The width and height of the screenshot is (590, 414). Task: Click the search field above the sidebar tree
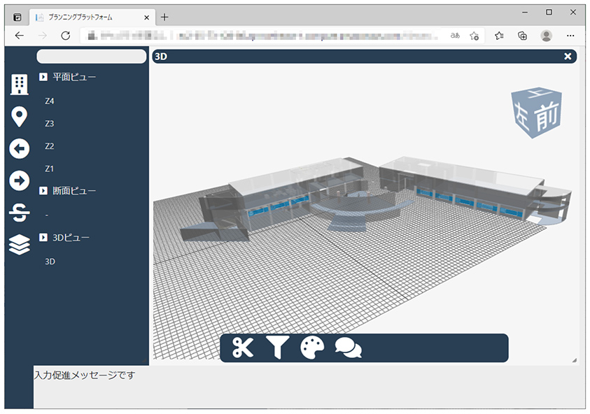click(90, 56)
